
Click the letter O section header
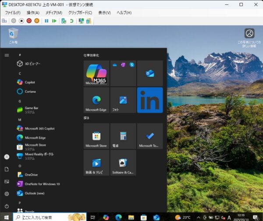pyautogui.click(x=20, y=166)
